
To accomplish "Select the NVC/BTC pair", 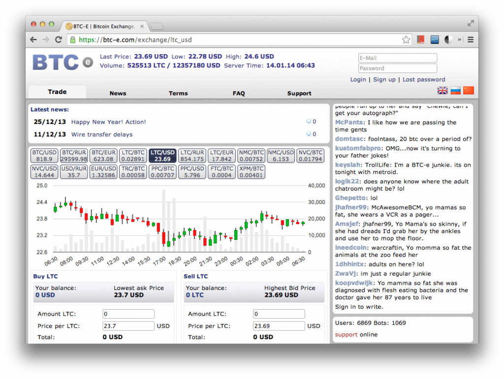I will tap(311, 156).
